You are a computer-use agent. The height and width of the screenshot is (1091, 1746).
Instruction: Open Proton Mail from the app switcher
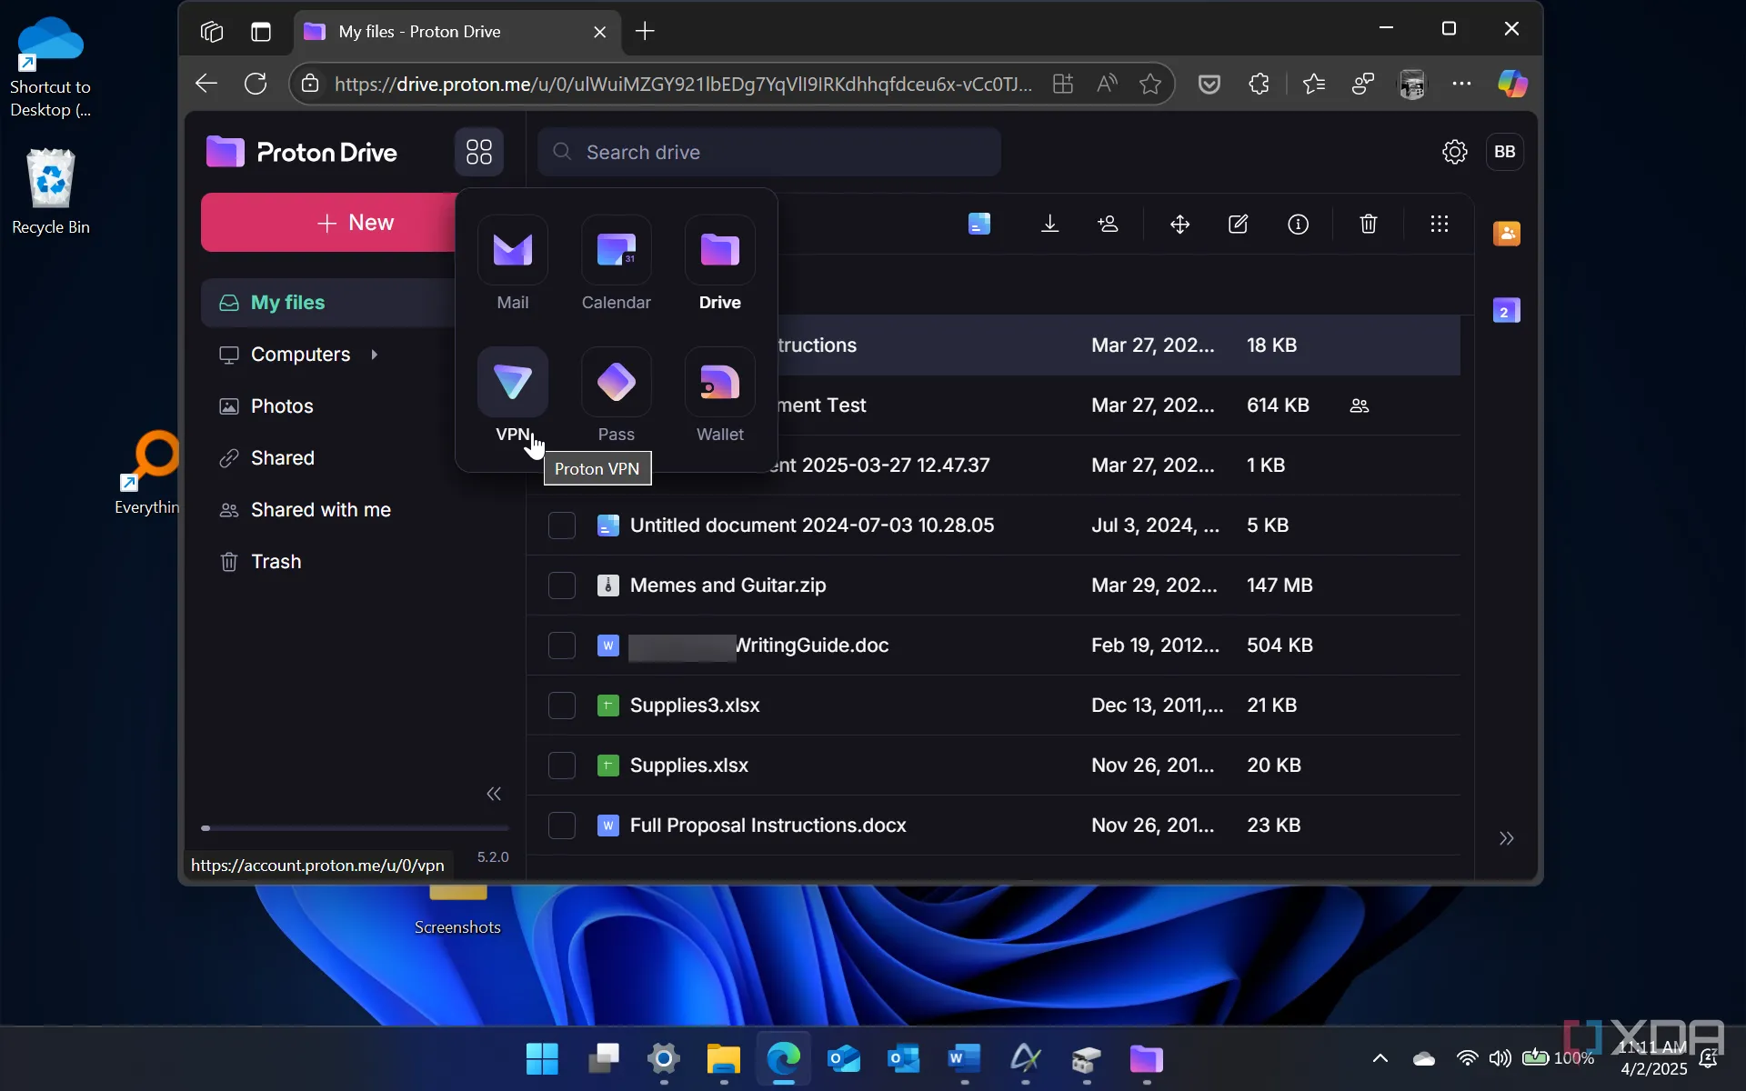[512, 264]
